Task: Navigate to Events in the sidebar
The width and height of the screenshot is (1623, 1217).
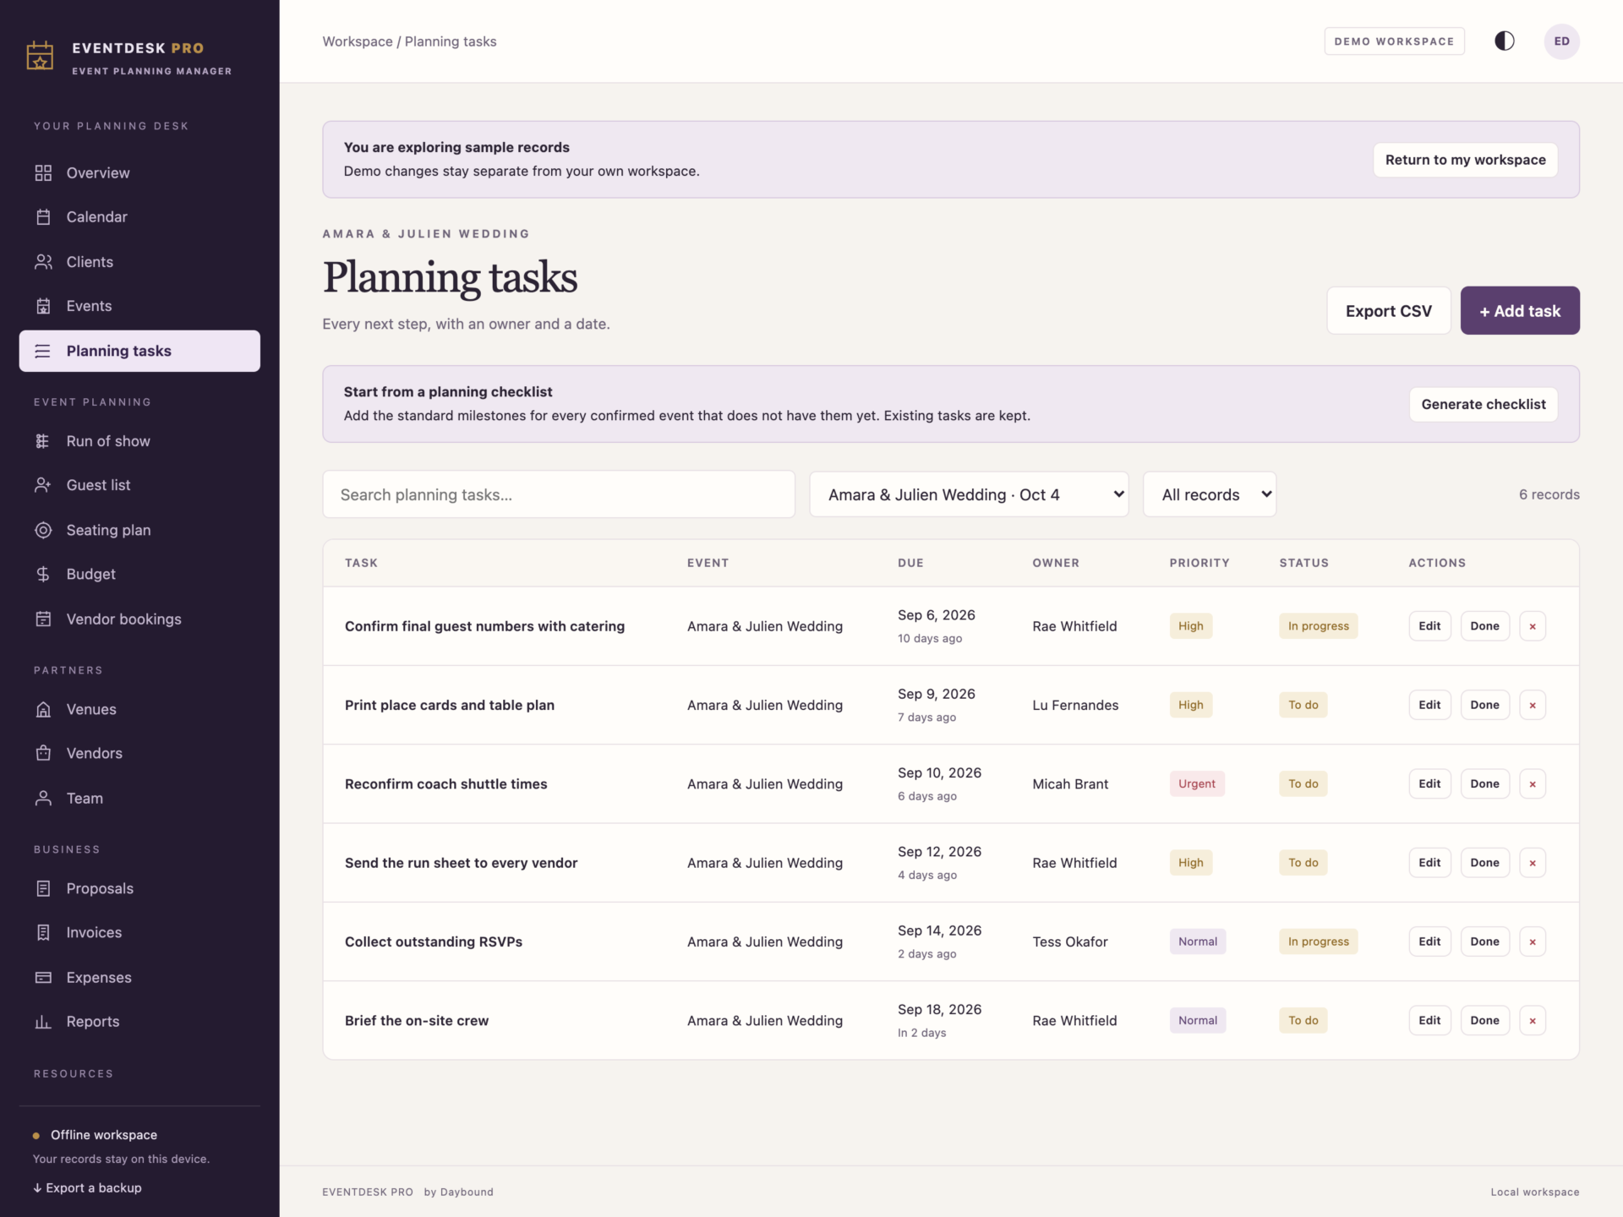Action: tap(139, 306)
